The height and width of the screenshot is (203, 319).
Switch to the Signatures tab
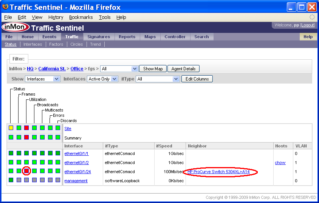(99, 37)
